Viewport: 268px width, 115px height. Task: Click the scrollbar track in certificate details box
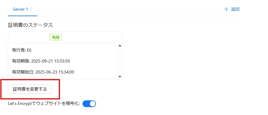pos(120,61)
